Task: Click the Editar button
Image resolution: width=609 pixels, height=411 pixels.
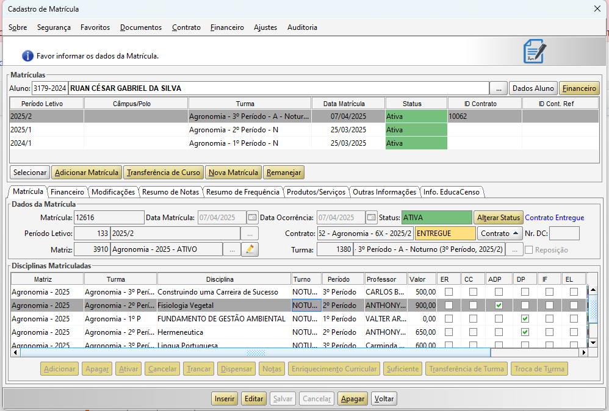Action: pos(254,399)
